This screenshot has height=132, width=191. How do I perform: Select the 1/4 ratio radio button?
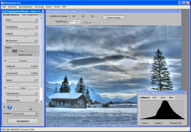coord(79,16)
